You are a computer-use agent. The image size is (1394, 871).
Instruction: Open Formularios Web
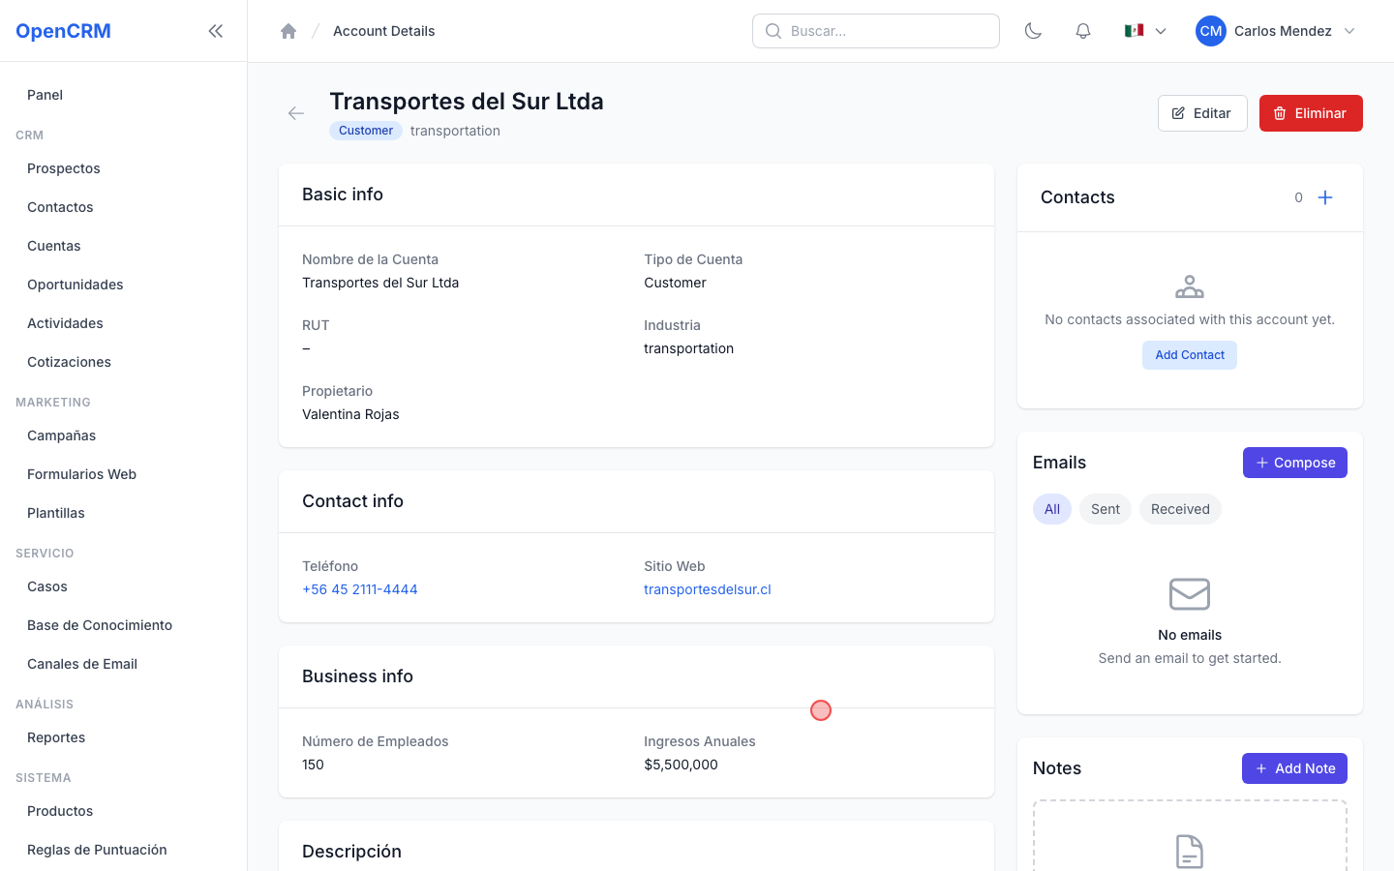tap(123, 474)
